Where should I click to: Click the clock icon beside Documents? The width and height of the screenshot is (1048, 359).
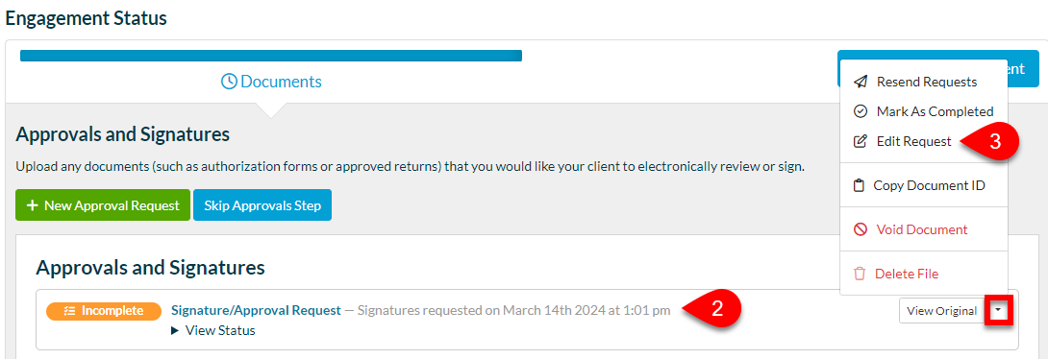click(x=229, y=82)
